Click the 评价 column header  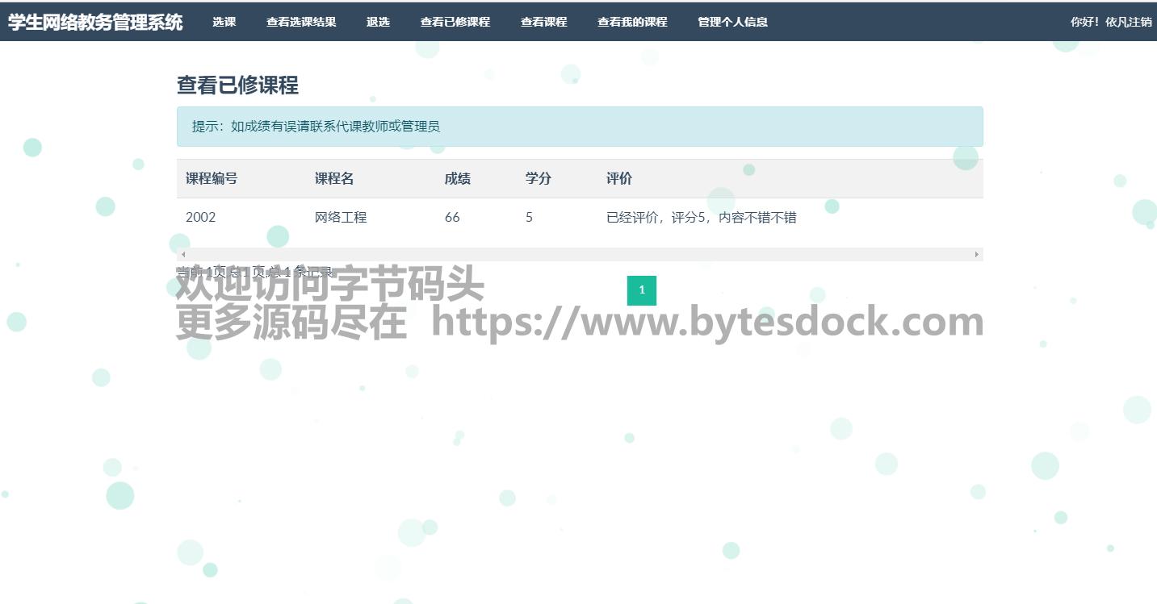[619, 179]
